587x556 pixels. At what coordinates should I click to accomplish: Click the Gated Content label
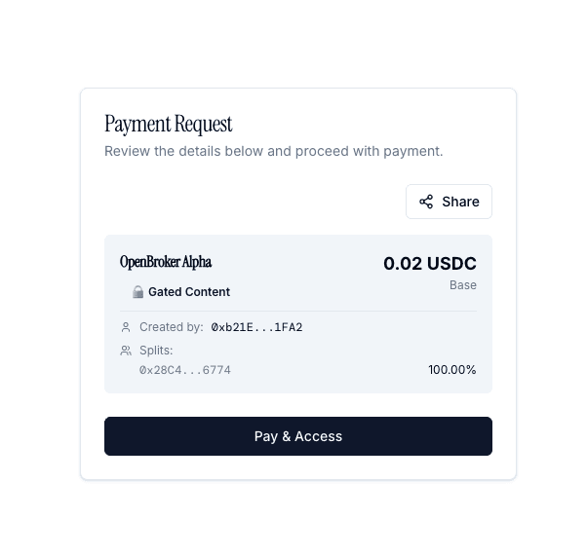pos(189,292)
